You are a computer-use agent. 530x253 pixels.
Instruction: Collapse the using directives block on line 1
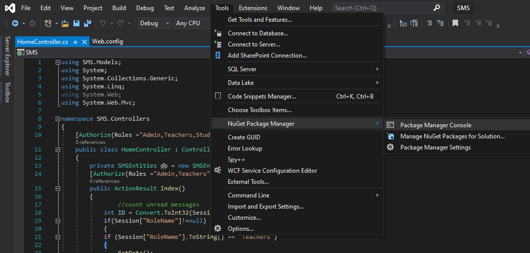[58, 63]
